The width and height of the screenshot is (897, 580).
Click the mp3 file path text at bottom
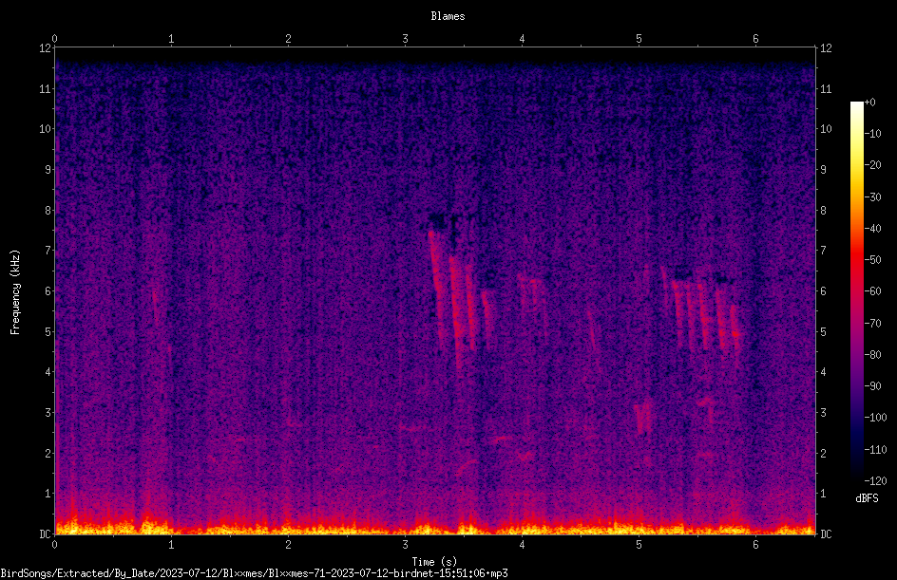coord(254,573)
